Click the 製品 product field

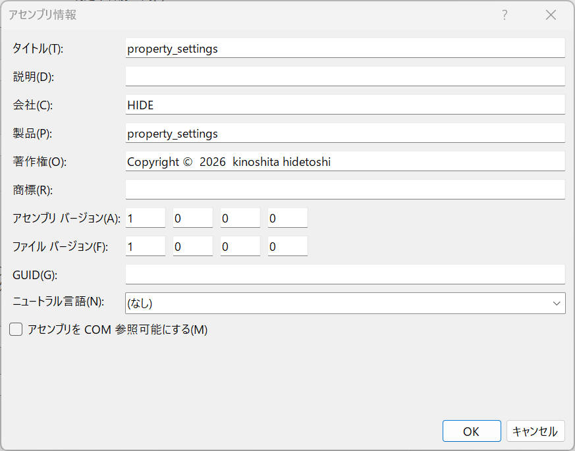tap(345, 133)
